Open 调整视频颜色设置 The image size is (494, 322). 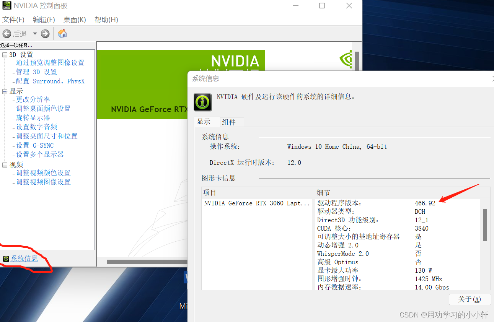(43, 173)
